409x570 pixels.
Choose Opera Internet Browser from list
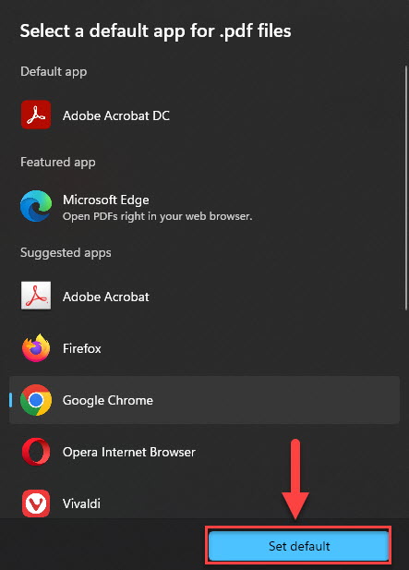tap(205, 452)
